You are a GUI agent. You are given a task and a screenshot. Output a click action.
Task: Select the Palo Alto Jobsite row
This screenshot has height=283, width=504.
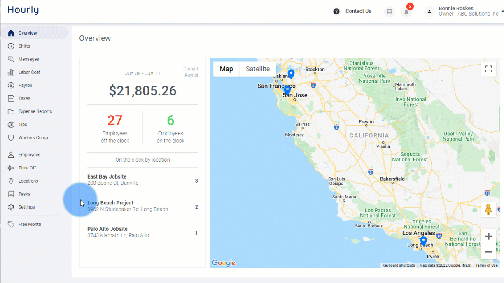pos(142,233)
